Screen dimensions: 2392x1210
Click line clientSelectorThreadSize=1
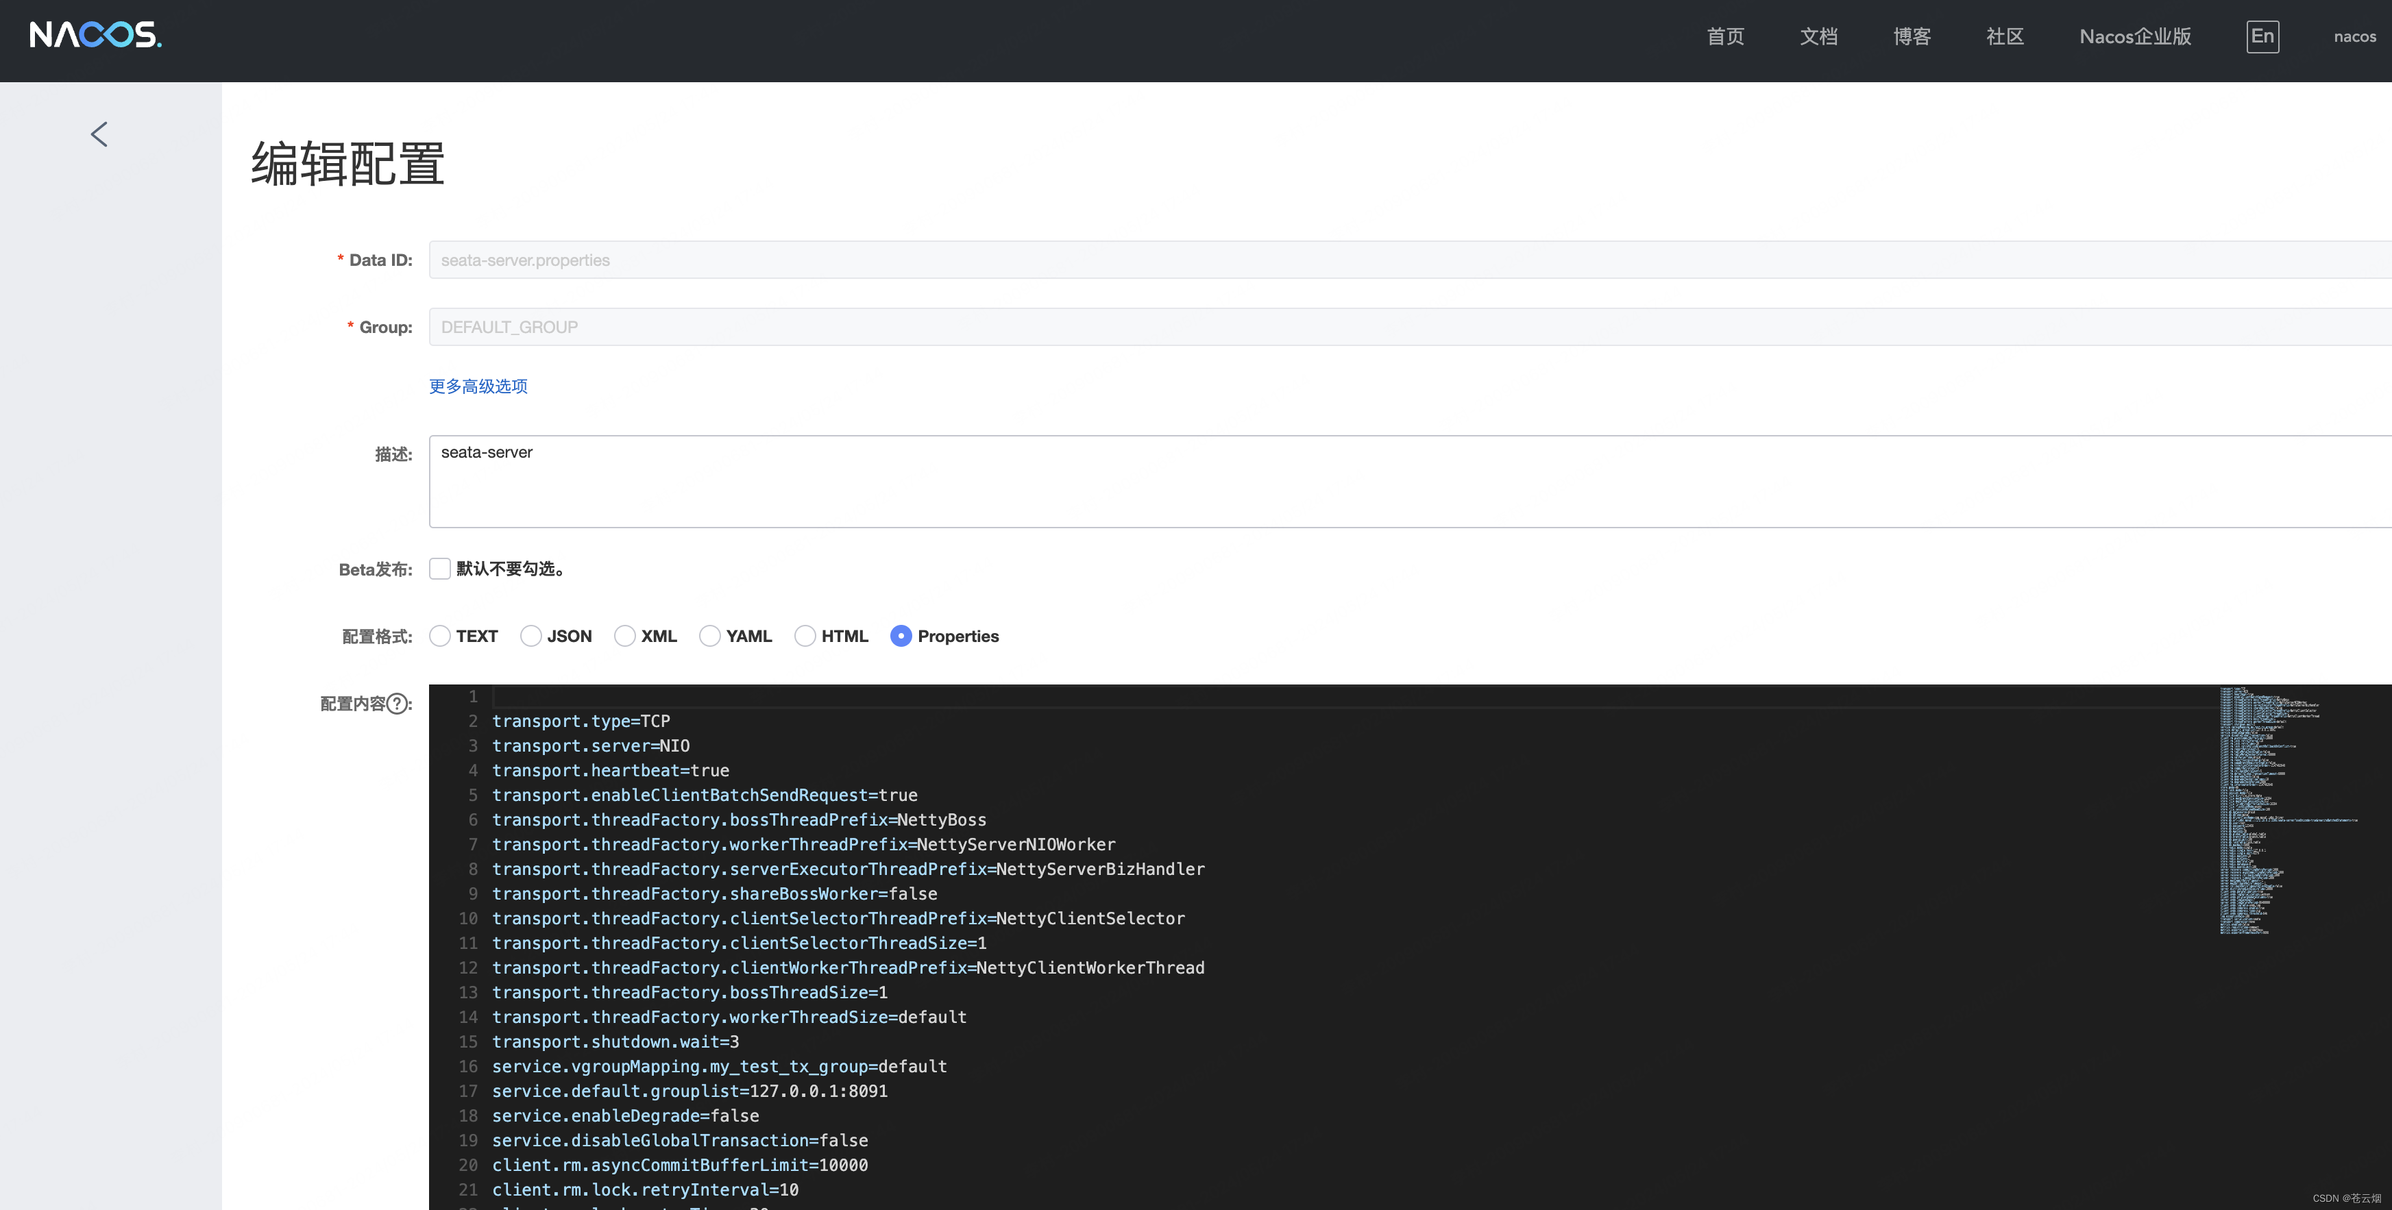[739, 943]
